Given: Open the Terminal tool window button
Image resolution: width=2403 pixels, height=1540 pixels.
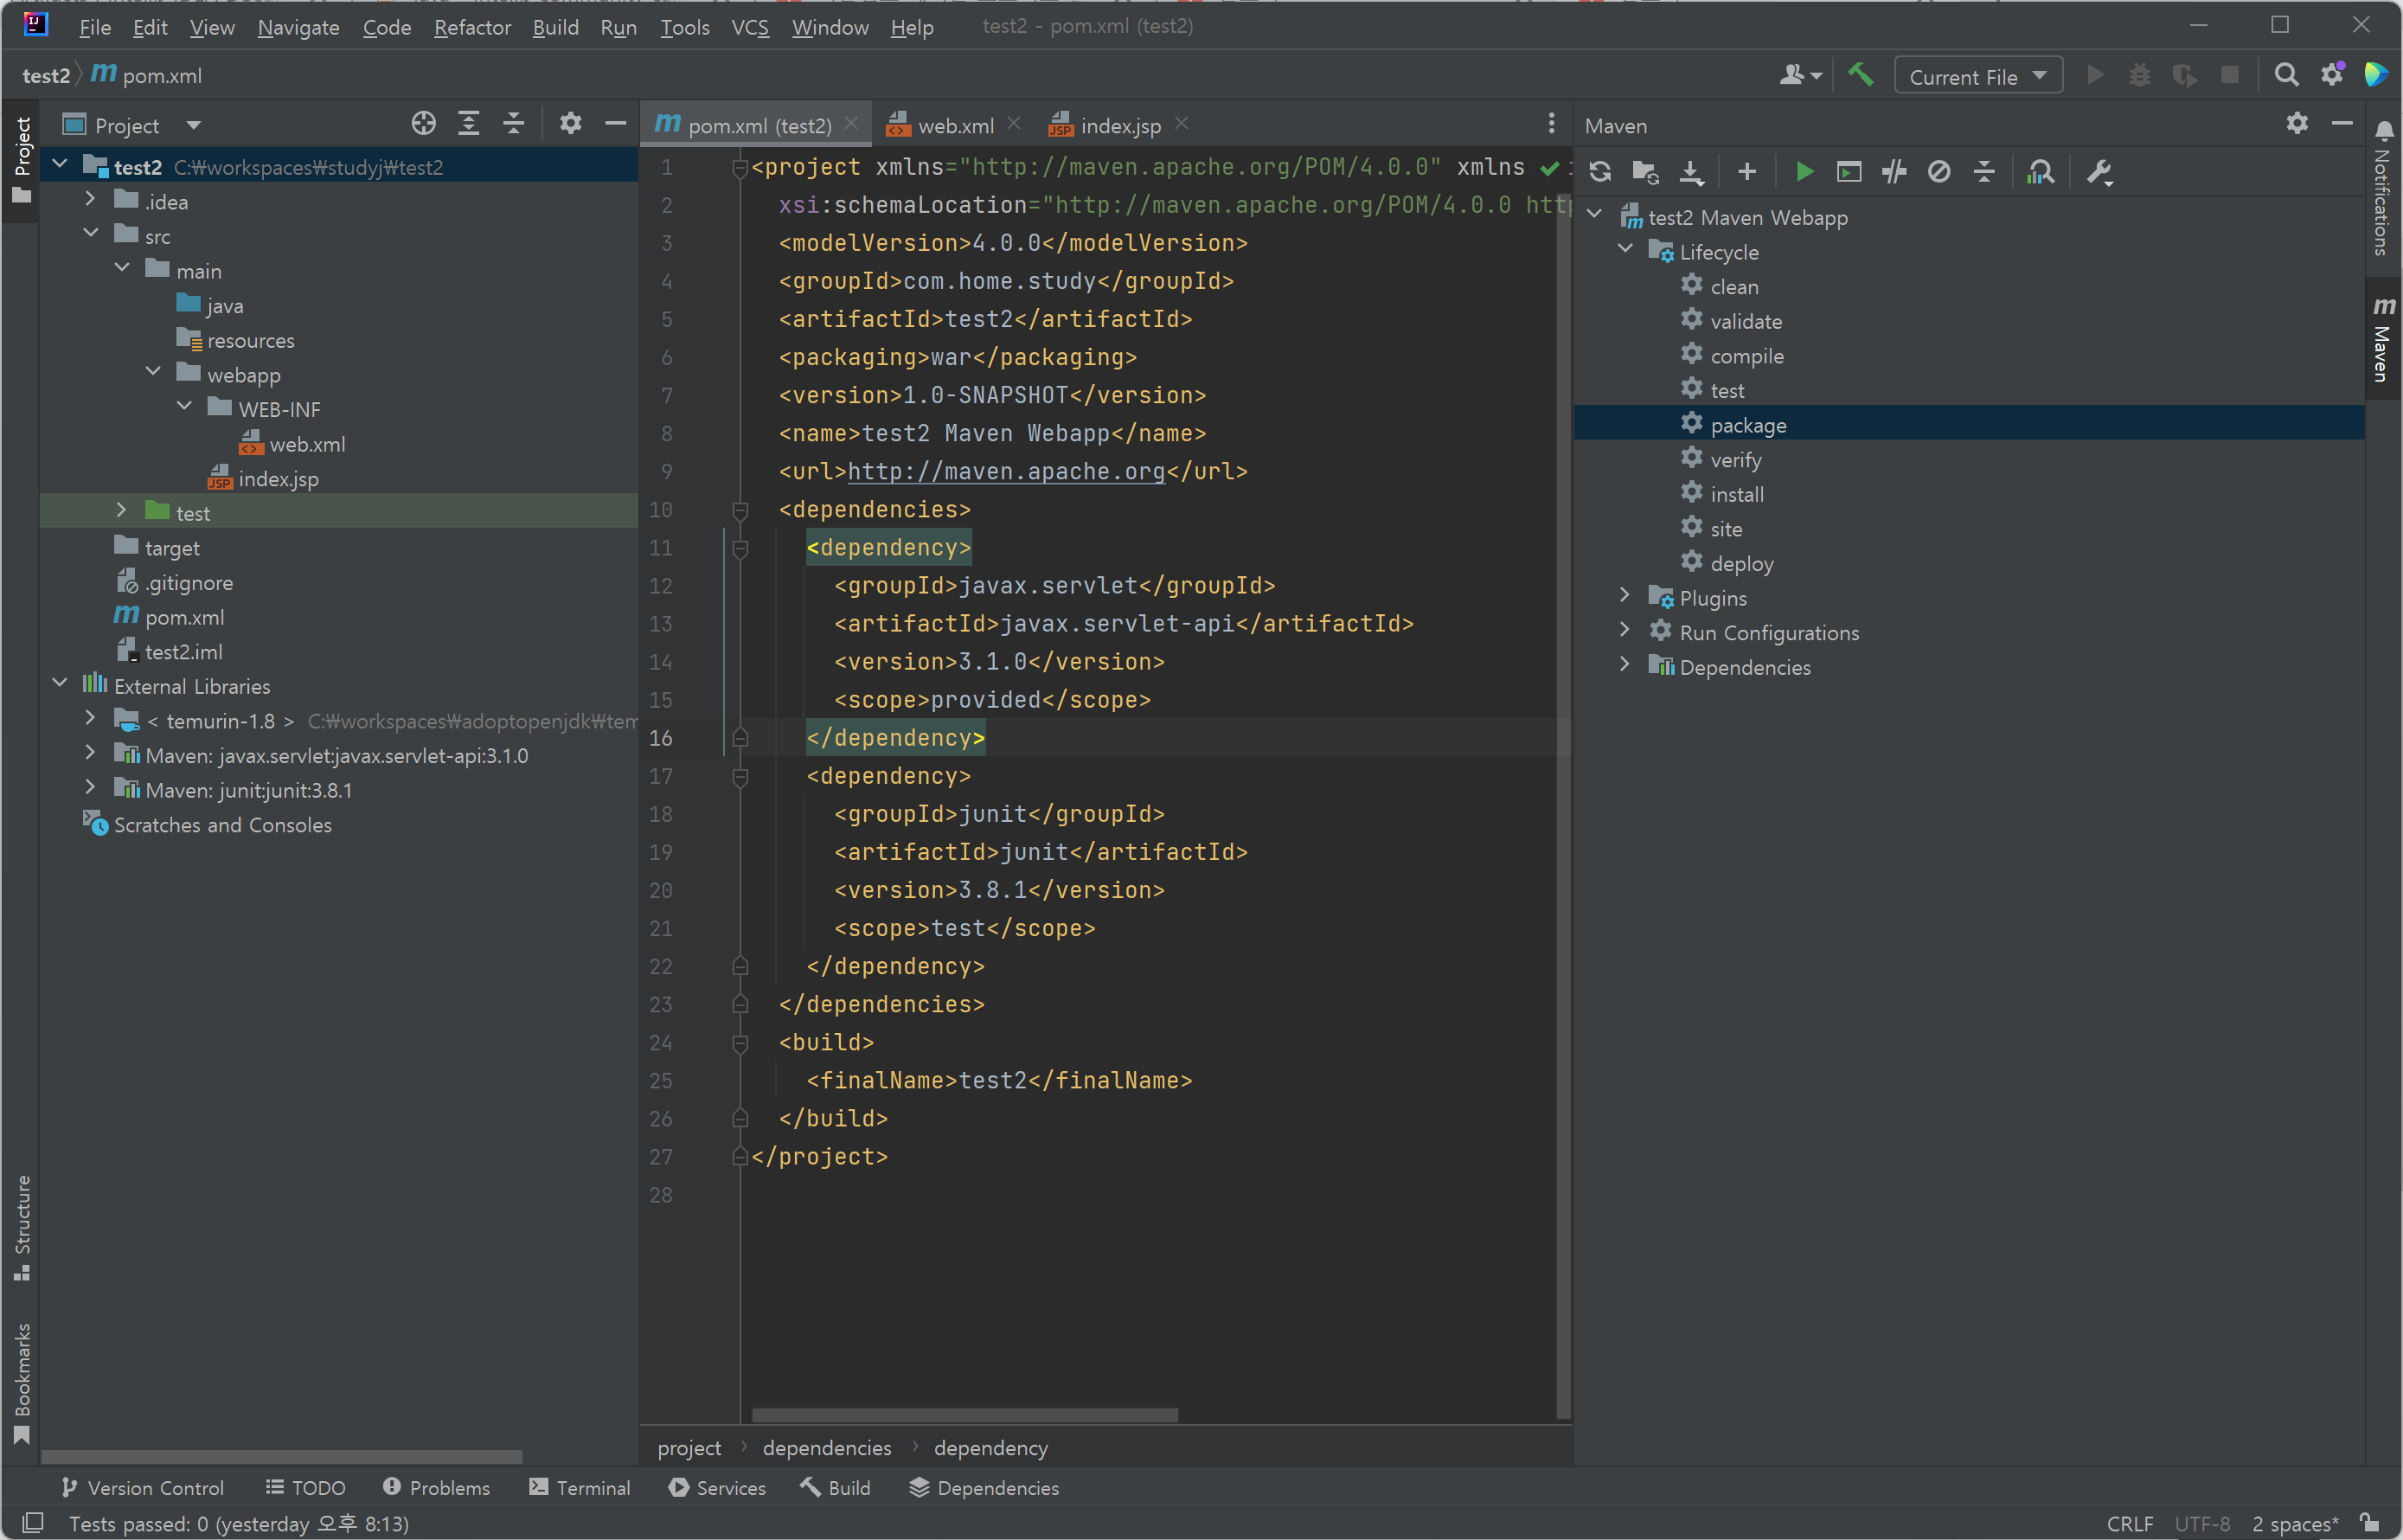Looking at the screenshot, I should pos(580,1488).
